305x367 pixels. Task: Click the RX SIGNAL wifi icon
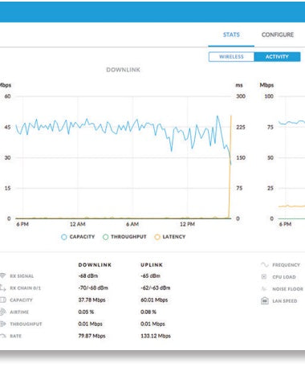click(x=2, y=275)
